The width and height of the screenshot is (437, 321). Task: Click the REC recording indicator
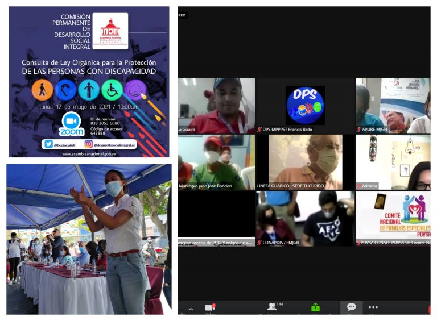pos(182,15)
